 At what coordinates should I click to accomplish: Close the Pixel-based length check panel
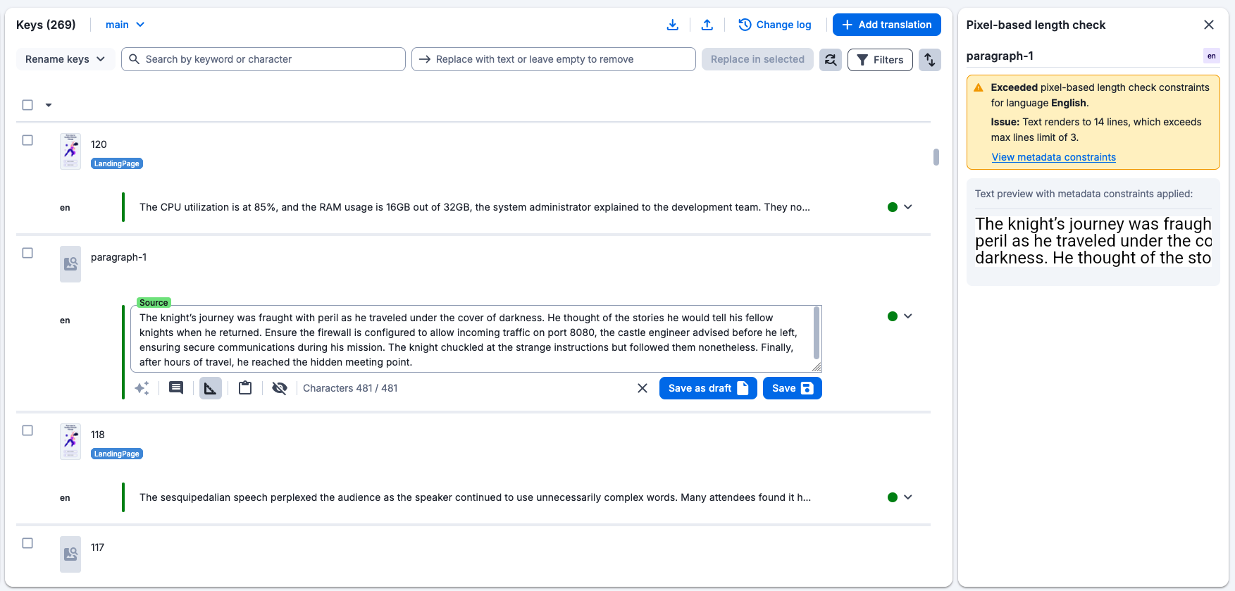click(1209, 25)
